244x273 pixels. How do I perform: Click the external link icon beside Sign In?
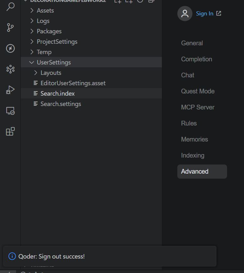(x=219, y=14)
